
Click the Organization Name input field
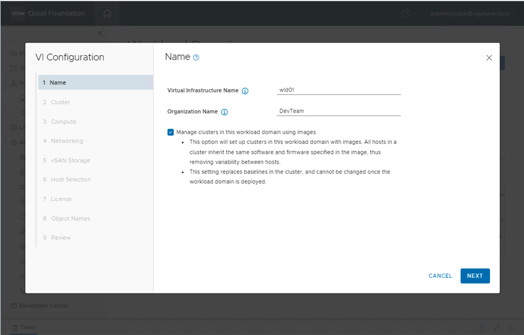coord(339,111)
